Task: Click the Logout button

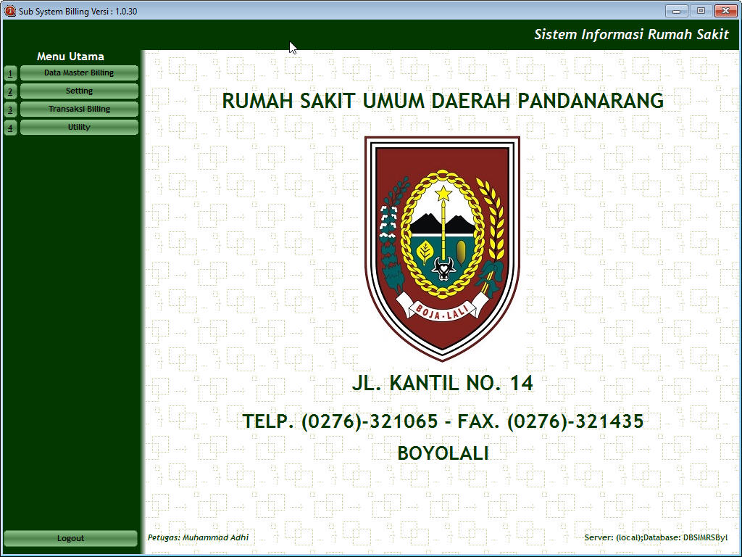Action: pos(70,538)
